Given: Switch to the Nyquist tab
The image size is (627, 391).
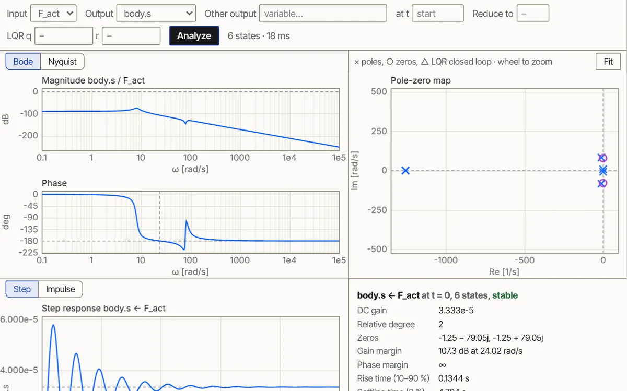Looking at the screenshot, I should pos(62,62).
